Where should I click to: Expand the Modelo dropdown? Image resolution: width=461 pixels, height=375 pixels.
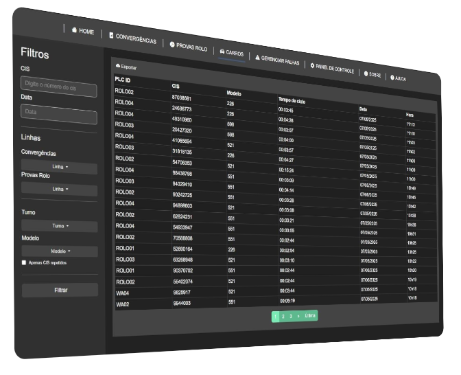point(60,251)
